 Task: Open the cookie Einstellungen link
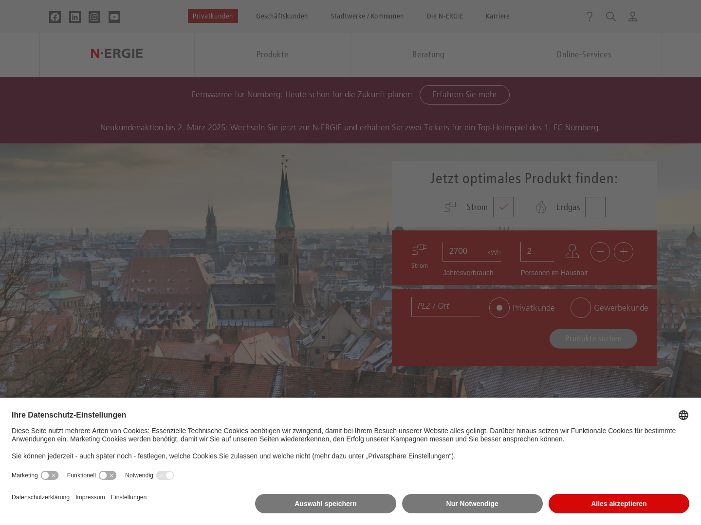(129, 497)
